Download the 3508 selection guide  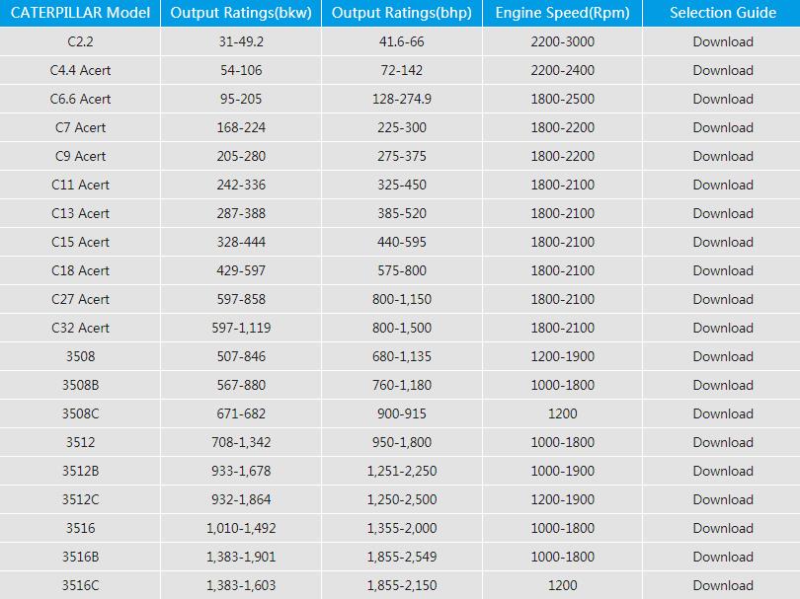pos(722,356)
